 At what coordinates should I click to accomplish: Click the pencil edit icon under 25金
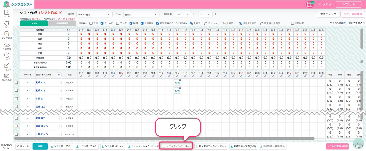click(273, 76)
